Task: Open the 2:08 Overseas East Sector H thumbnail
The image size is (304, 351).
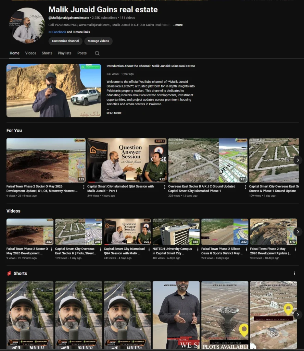Action: click(79, 232)
